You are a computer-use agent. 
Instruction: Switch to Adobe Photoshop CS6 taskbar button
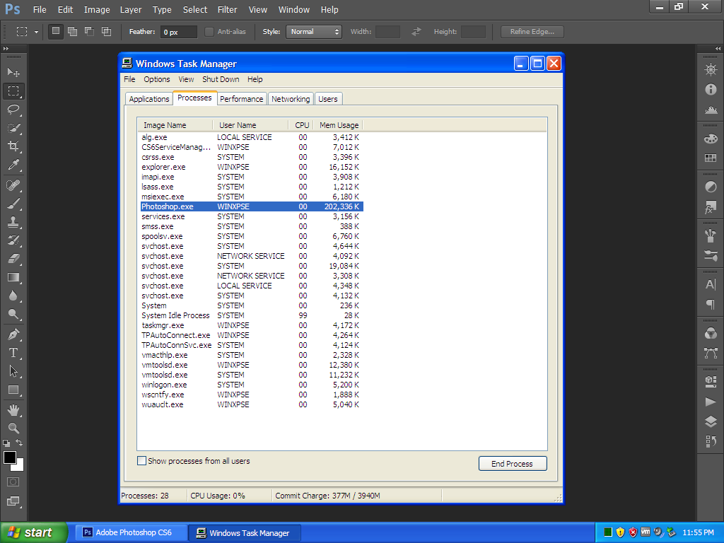[x=131, y=532]
